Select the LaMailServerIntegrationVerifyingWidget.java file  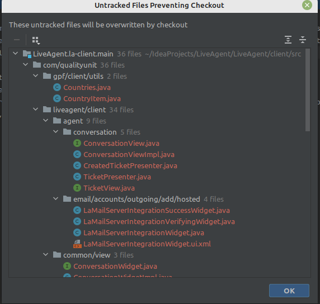click(159, 221)
